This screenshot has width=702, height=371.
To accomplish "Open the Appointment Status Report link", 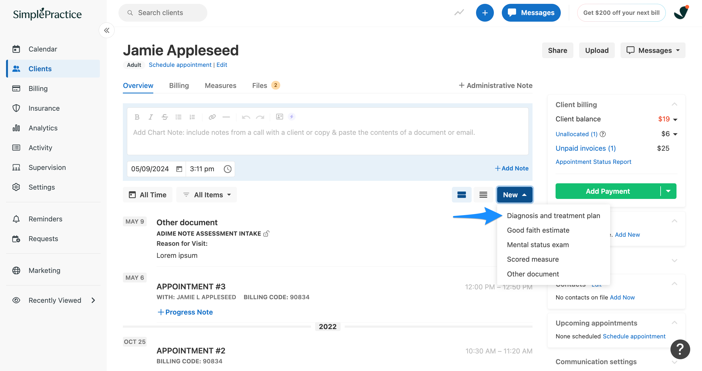I will [593, 162].
